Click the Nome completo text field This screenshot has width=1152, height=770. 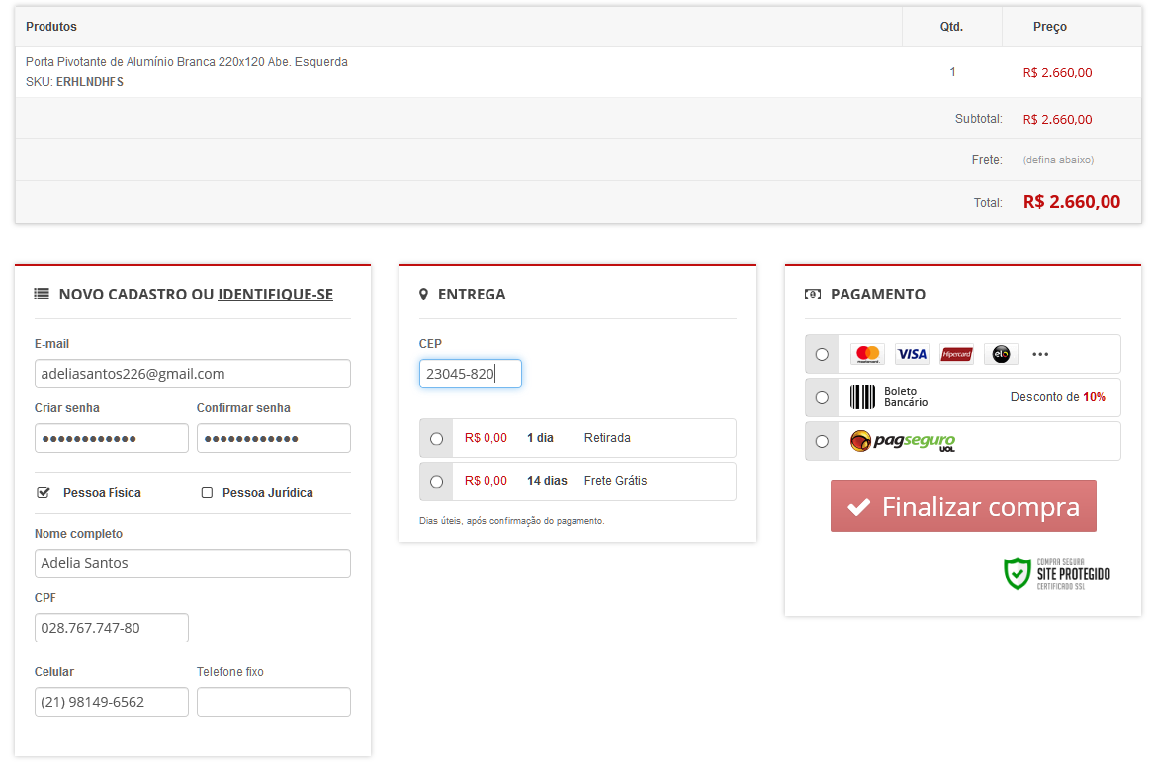[192, 563]
